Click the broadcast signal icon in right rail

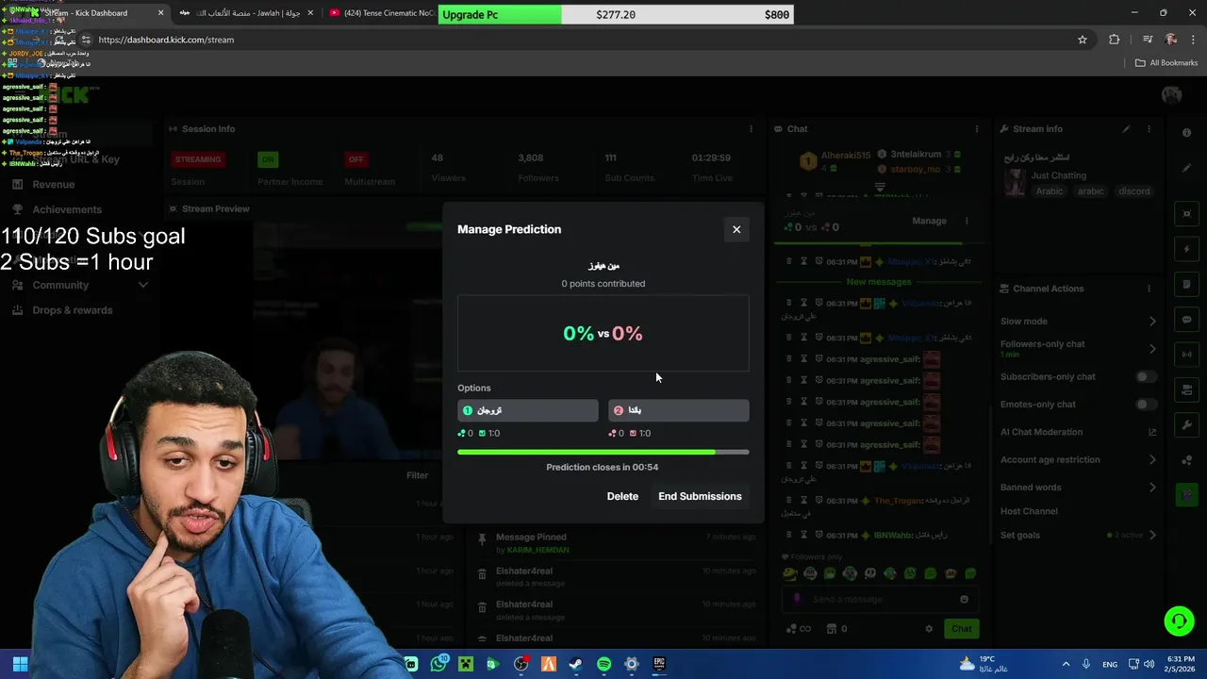(x=1187, y=355)
